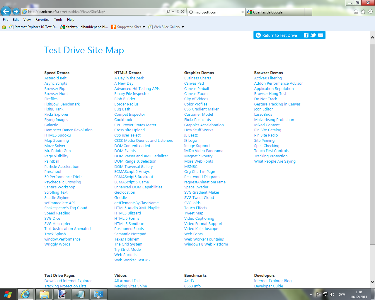Click the scrollbar down arrow
This screenshot has width=375, height=300.
tap(372, 282)
